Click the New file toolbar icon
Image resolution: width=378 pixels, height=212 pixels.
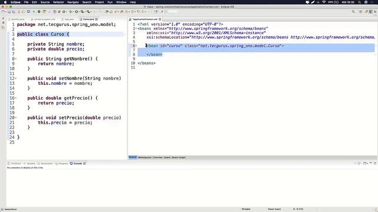click(x=2, y=12)
